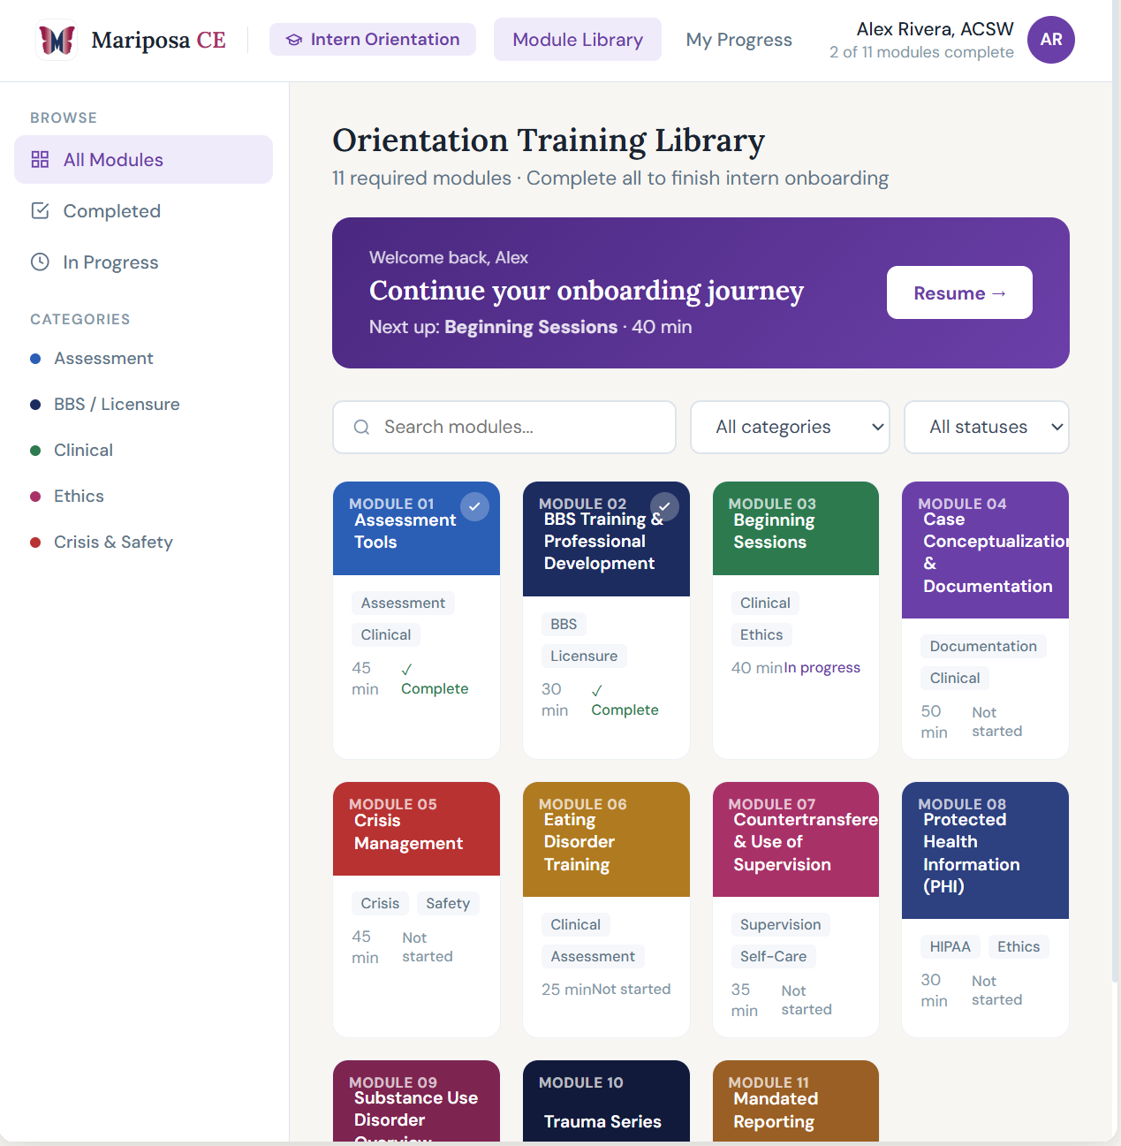1121x1146 pixels.
Task: Click the BBS tag on Module 02
Action: point(564,624)
